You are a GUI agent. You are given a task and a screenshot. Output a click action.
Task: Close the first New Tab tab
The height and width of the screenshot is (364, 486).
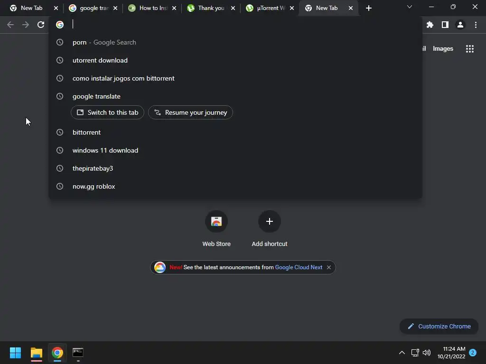[x=56, y=8]
